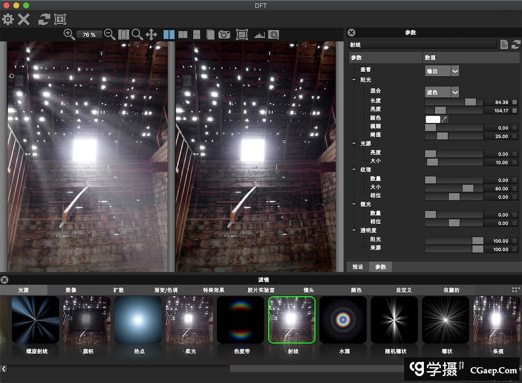Viewport: 522px width, 383px height.
Task: Open the 查看 dropdown showing 输出
Action: coord(442,71)
